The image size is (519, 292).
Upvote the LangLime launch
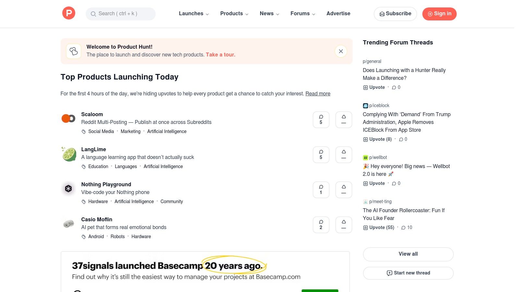(x=344, y=155)
